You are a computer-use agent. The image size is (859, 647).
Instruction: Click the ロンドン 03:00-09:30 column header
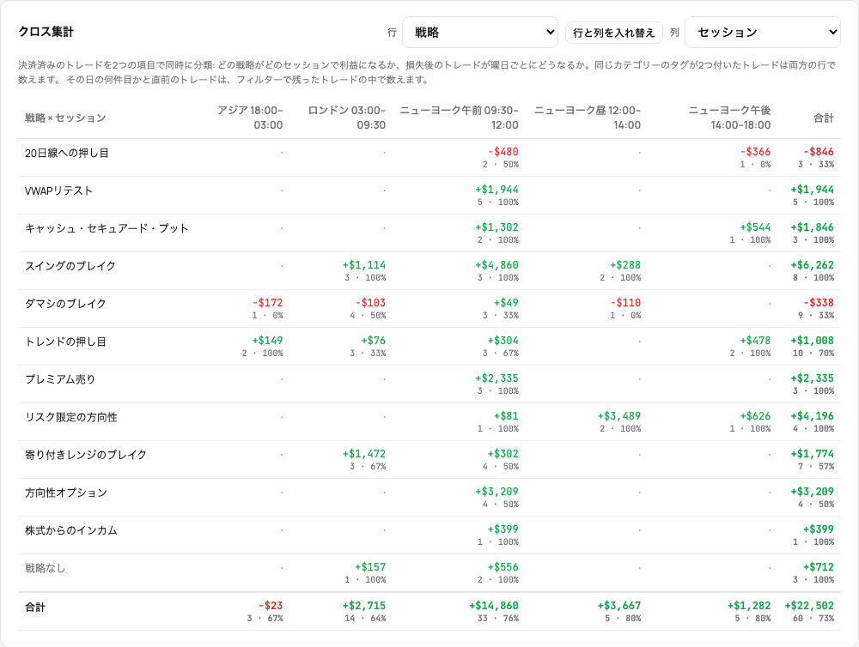(346, 118)
